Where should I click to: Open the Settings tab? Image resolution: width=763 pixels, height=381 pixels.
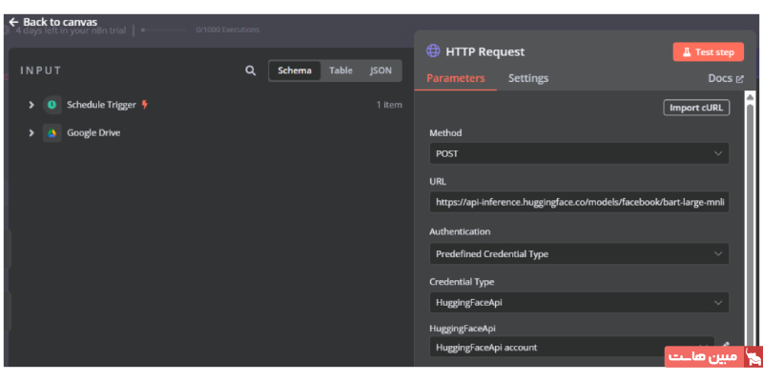[x=527, y=78]
